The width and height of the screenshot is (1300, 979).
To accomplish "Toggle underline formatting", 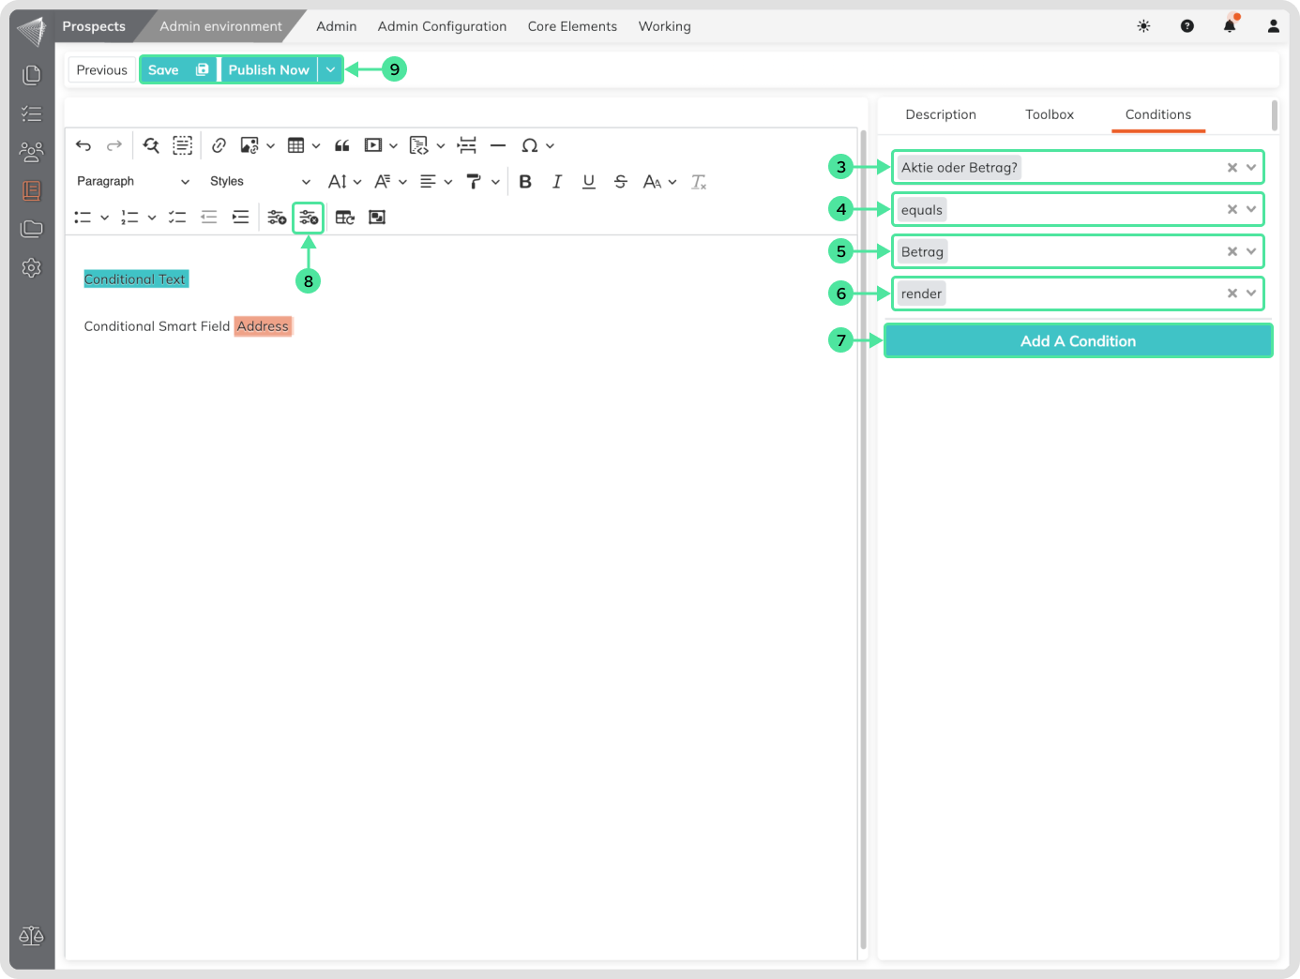I will click(x=589, y=182).
